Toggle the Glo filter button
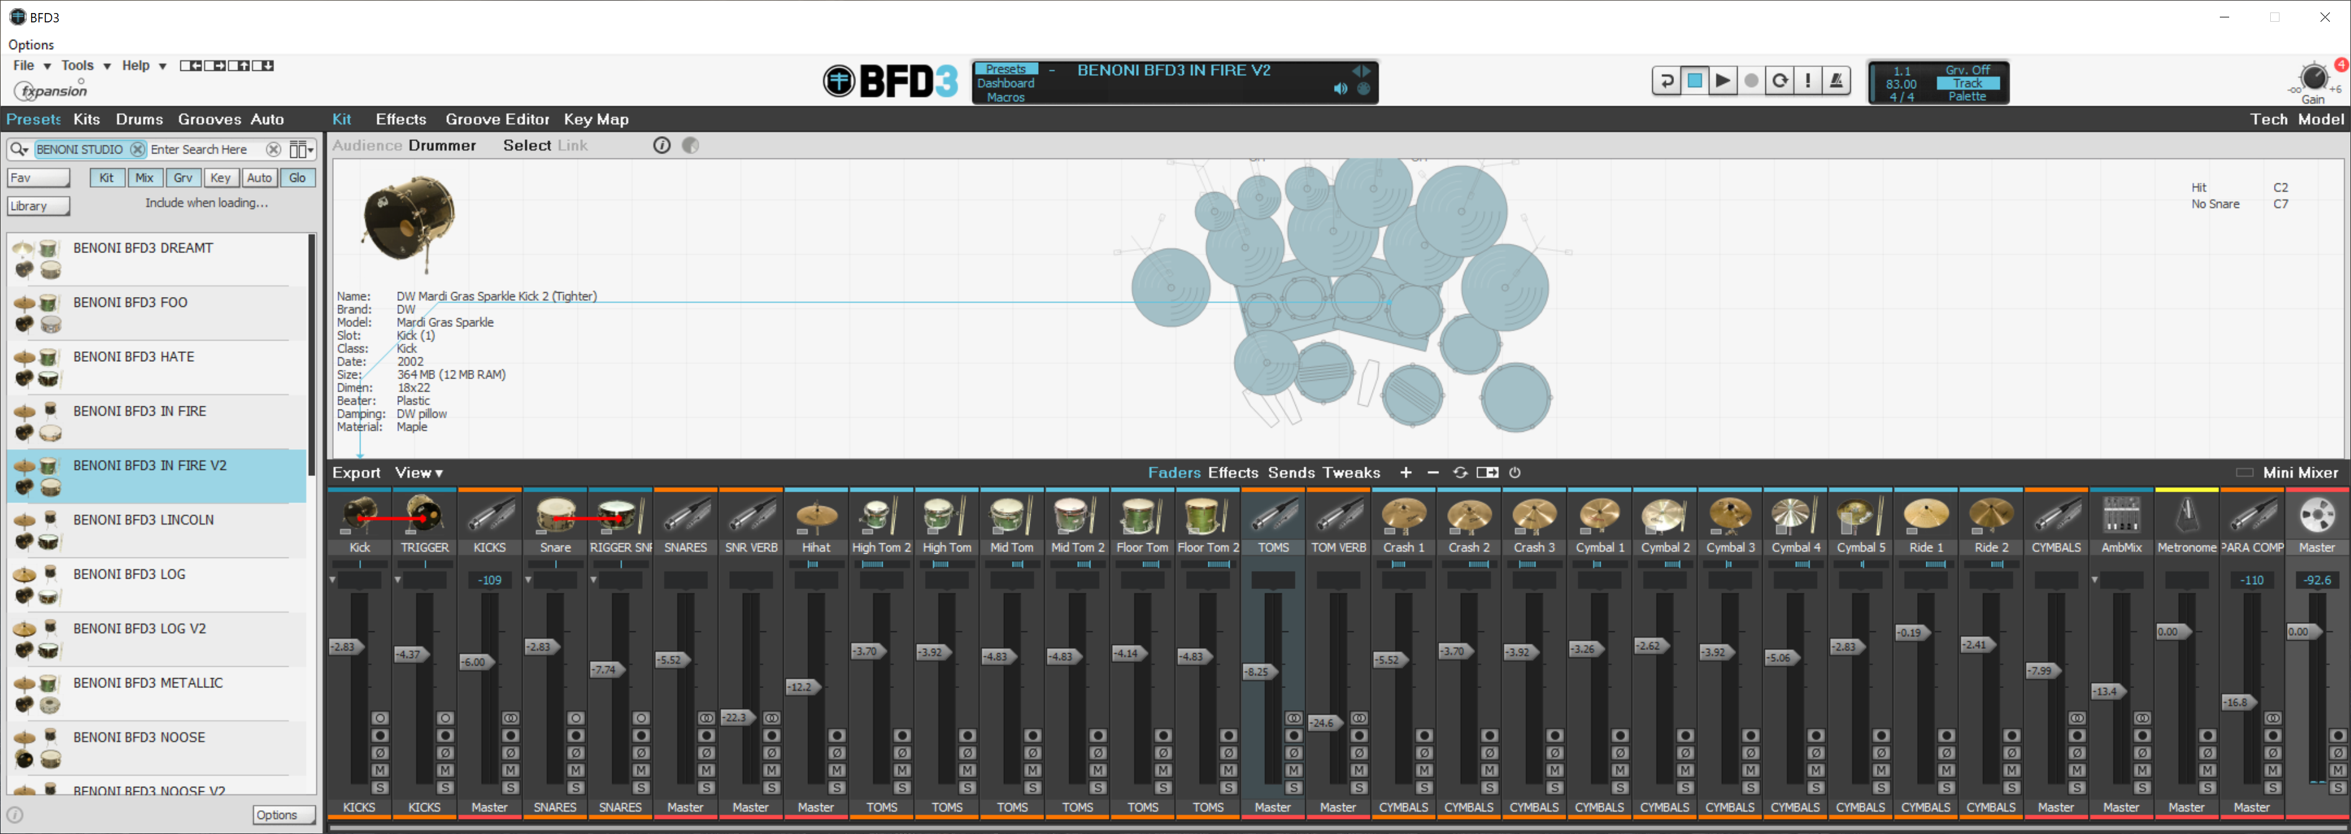 pyautogui.click(x=298, y=178)
